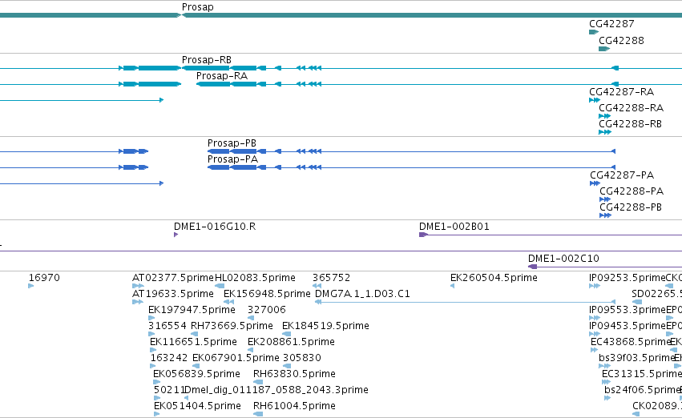
Task: Open the EK208861.5prime EST label
Action: [291, 343]
